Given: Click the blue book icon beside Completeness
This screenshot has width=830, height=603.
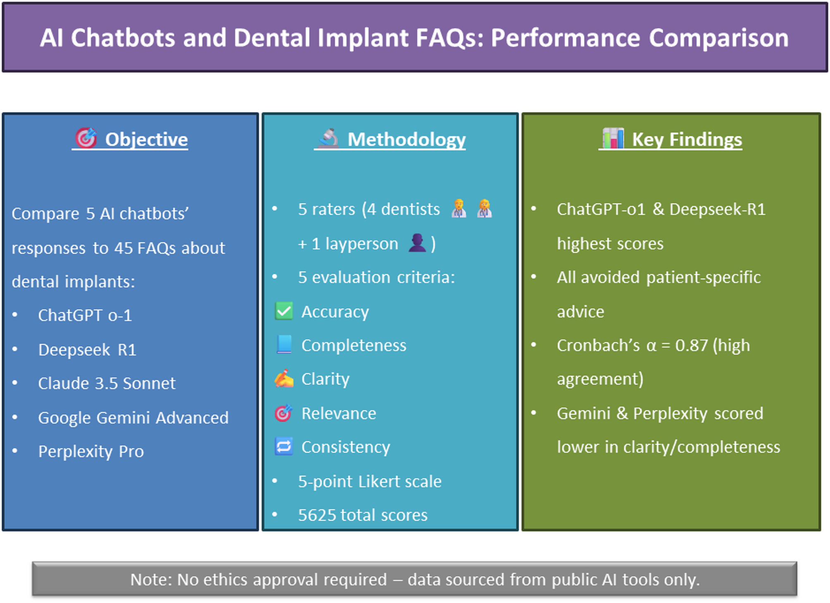Looking at the screenshot, I should pyautogui.click(x=284, y=345).
